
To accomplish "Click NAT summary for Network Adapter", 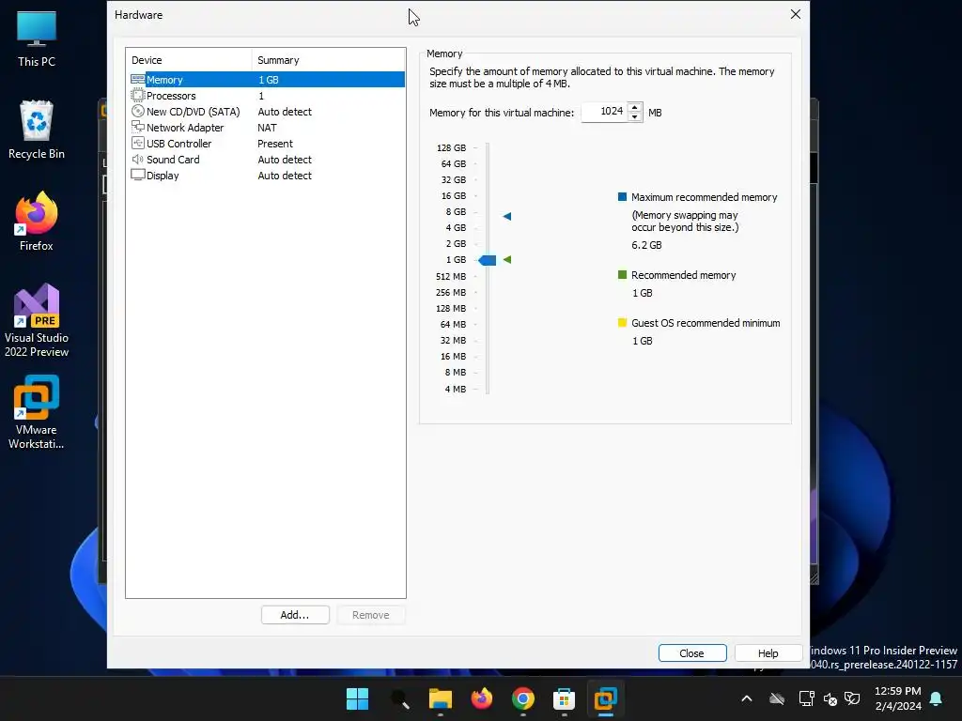I will point(267,128).
